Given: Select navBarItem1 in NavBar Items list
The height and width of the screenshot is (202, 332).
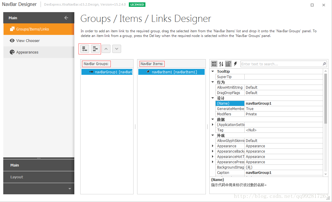Looking at the screenshot, I should click(x=171, y=72).
